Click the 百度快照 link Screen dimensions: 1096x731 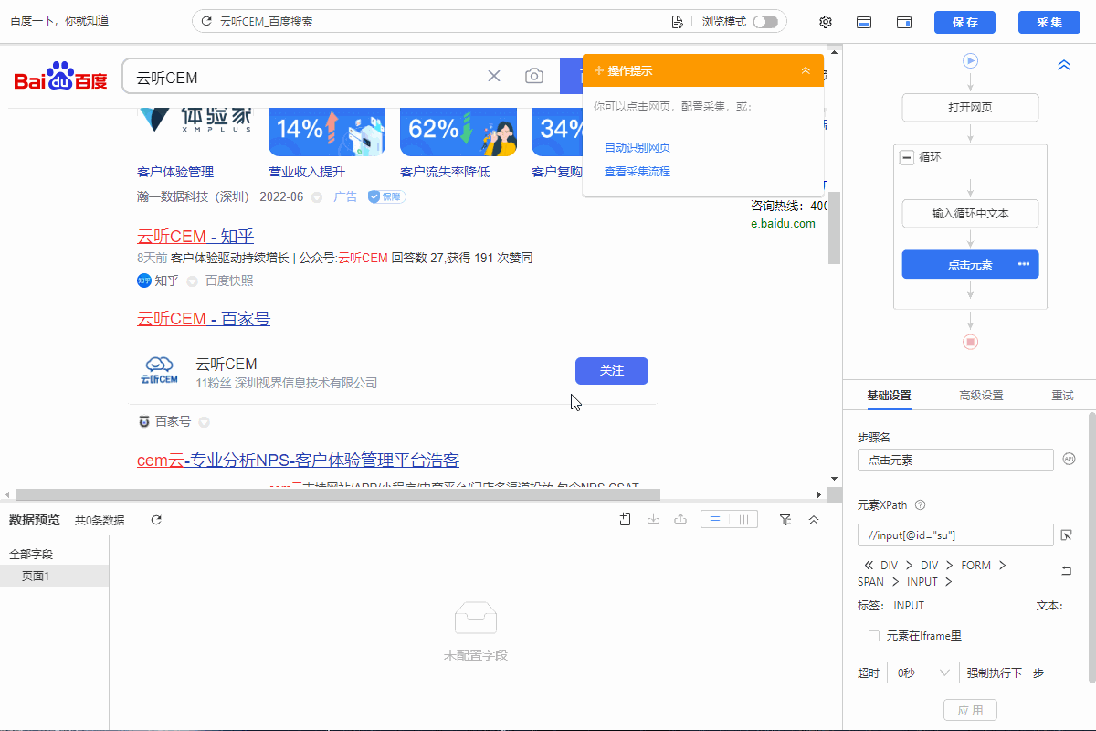click(229, 281)
